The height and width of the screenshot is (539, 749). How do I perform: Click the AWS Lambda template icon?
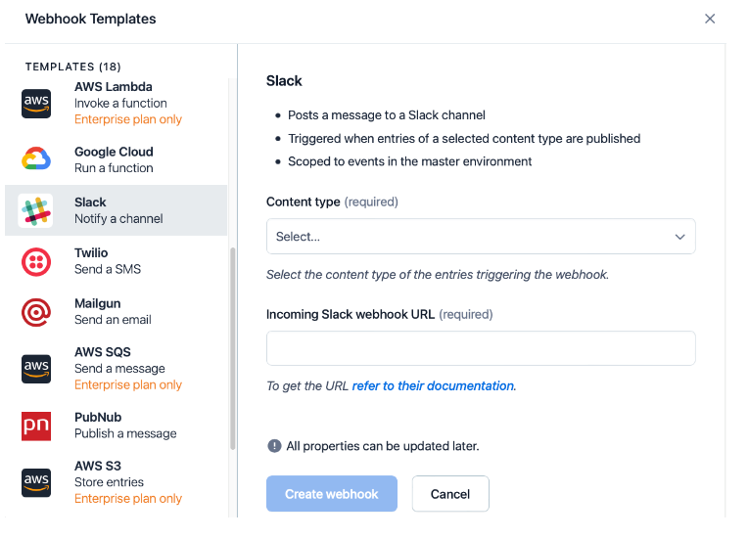tap(36, 103)
